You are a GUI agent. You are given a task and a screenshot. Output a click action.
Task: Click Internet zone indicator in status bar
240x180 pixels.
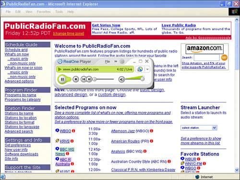click(x=204, y=177)
